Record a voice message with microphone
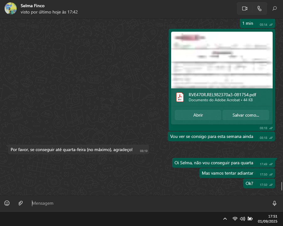 coord(275,203)
